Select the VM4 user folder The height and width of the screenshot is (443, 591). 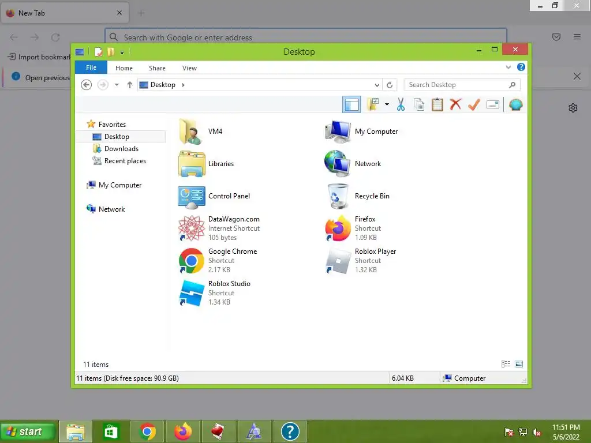click(x=200, y=131)
